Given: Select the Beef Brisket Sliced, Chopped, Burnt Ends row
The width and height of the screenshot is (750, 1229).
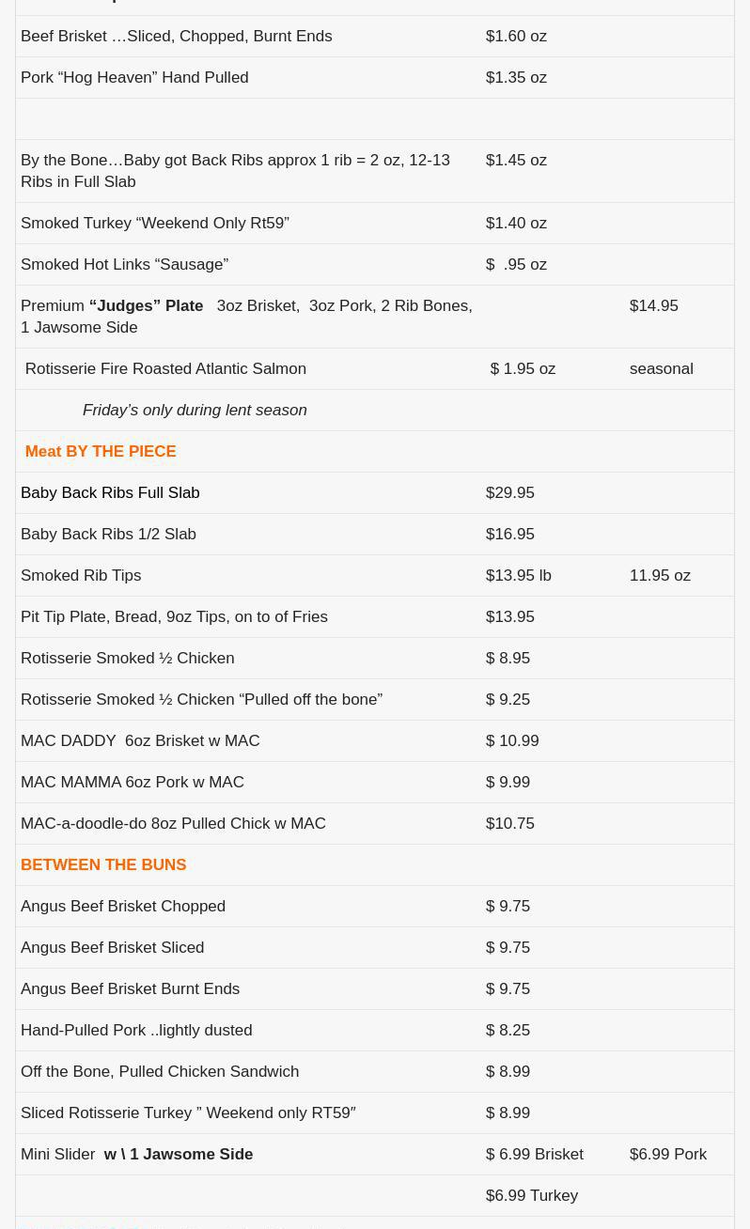Looking at the screenshot, I should 176,36.
